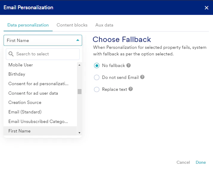Pick Birthday from the property list

(17, 74)
